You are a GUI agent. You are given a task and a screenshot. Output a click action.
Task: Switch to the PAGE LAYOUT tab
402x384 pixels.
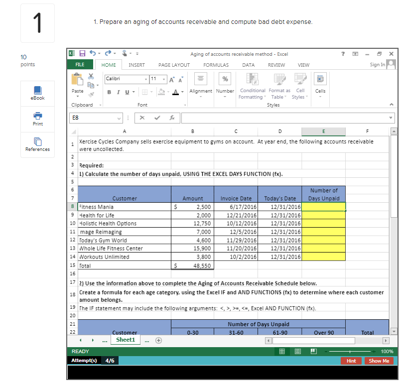(x=174, y=65)
